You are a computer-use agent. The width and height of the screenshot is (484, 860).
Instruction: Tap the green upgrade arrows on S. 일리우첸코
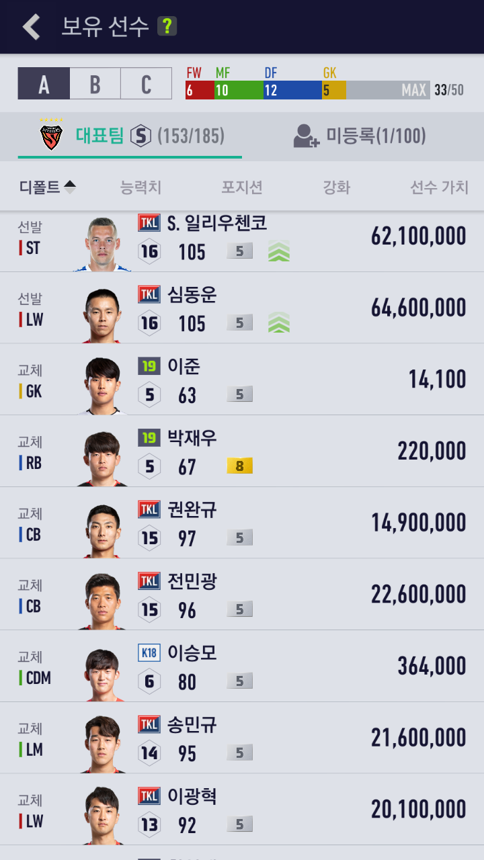(x=279, y=251)
